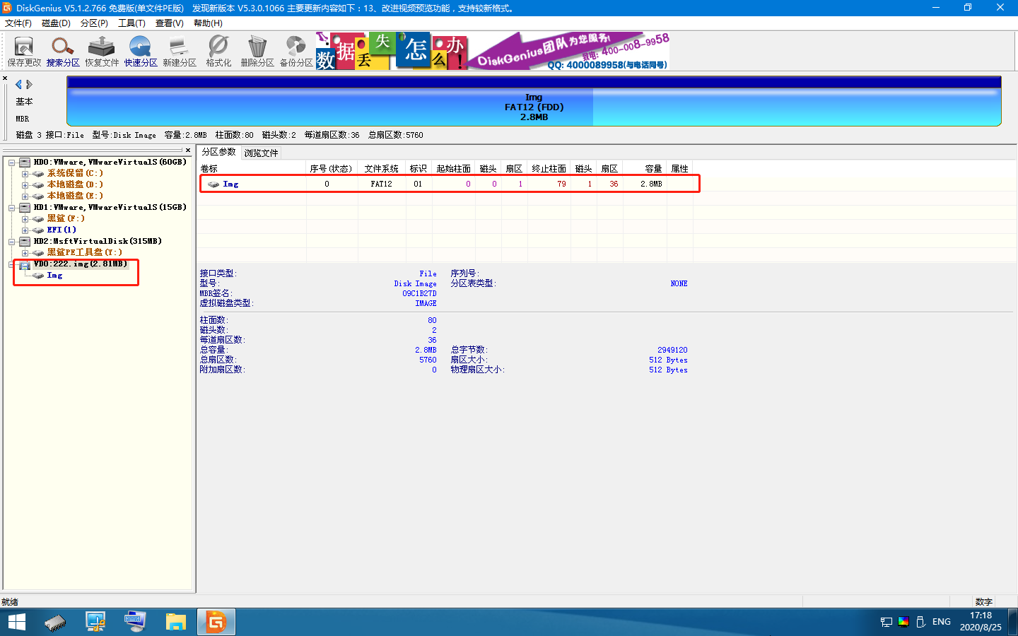Click the 起始柱面 column header
The height and width of the screenshot is (636, 1018).
click(x=454, y=169)
